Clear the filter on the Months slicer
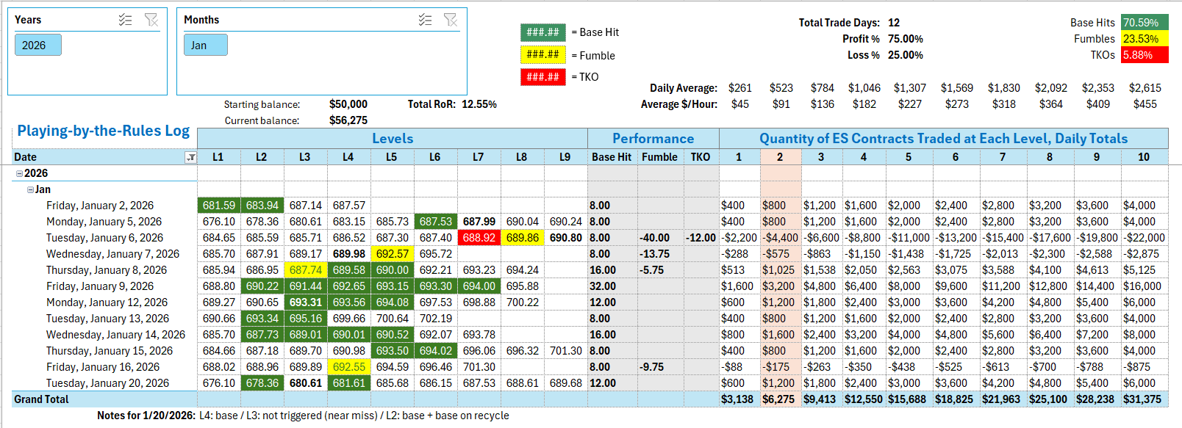The width and height of the screenshot is (1182, 428). pos(451,20)
